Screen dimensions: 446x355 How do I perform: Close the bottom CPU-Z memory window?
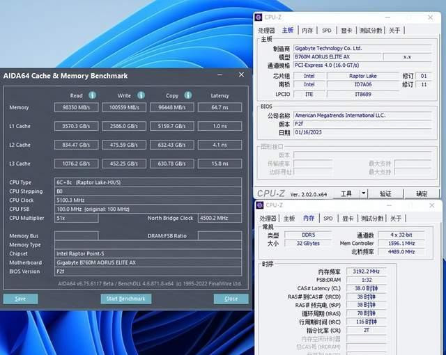click(432, 205)
